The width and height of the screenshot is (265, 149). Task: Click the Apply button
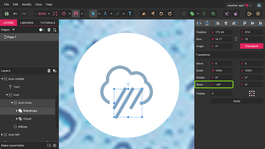point(237,101)
